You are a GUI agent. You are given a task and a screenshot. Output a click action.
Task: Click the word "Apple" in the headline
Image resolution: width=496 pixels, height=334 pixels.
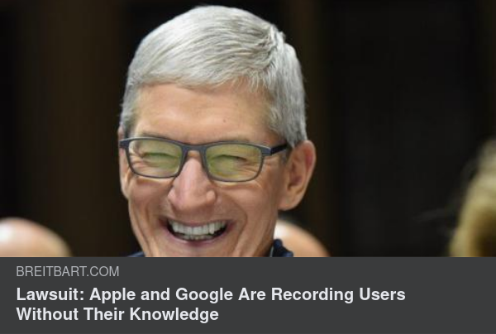pos(112,294)
